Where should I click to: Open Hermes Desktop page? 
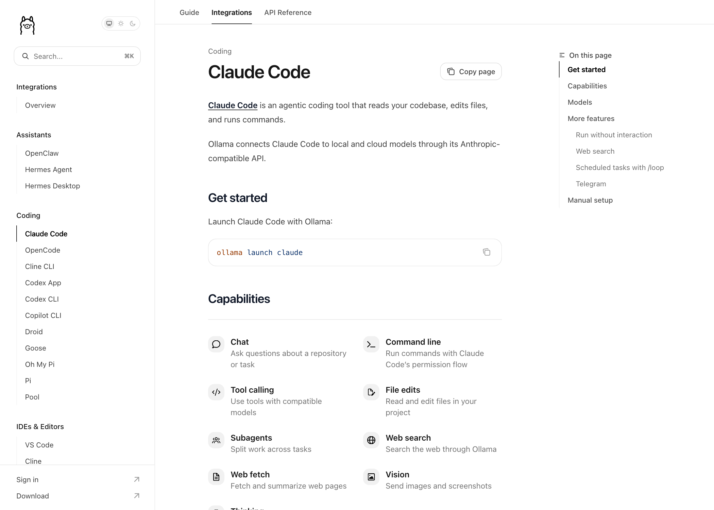tap(52, 186)
